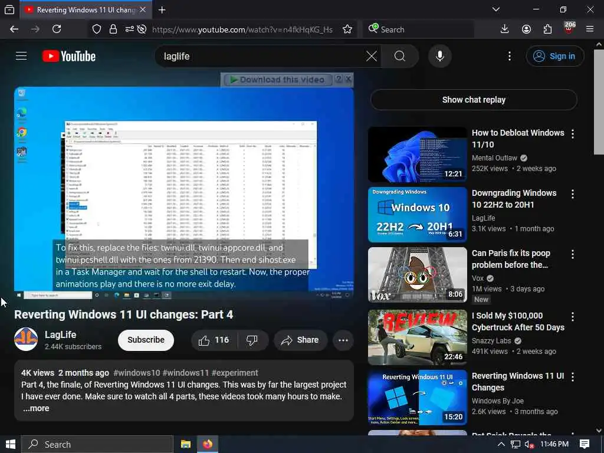This screenshot has width=604, height=453.
Task: Bookmark this page with star
Action: coord(347,29)
